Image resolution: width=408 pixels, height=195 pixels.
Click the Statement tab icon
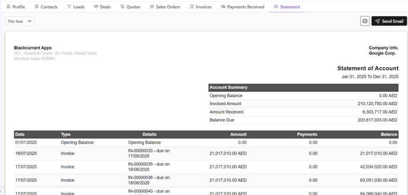point(276,7)
